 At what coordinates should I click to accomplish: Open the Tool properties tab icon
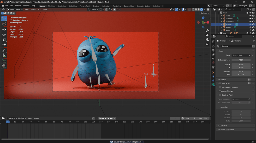(213, 41)
